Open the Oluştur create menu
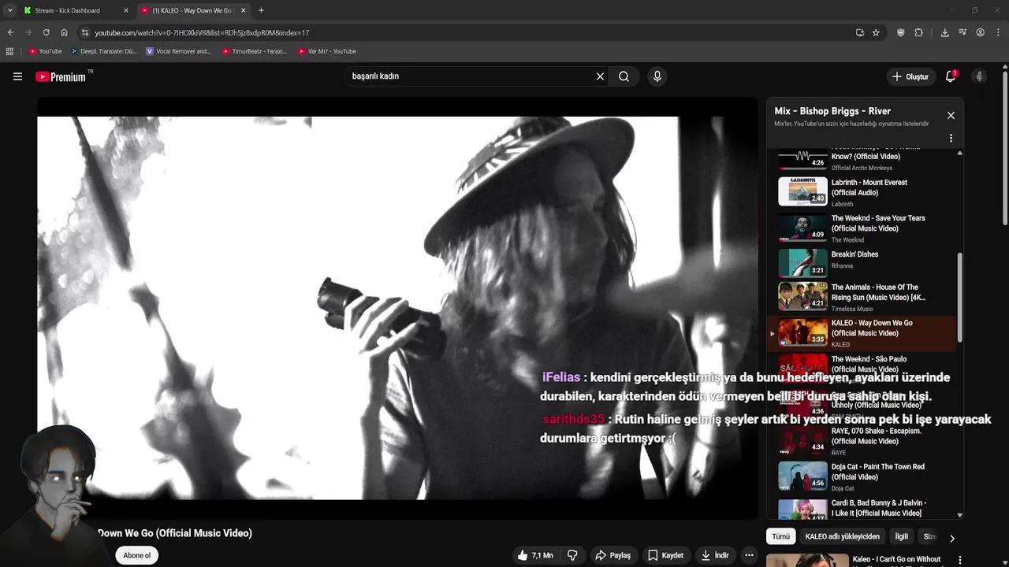 (910, 76)
